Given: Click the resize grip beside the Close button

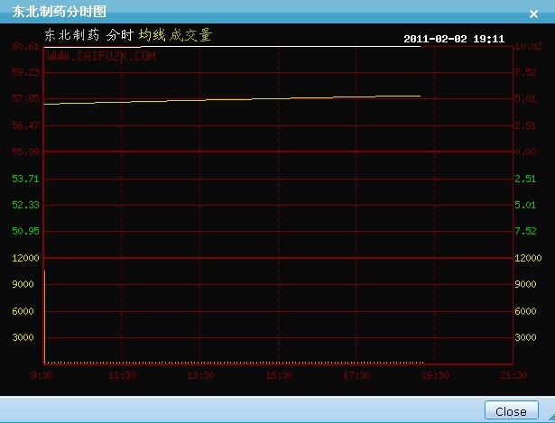Looking at the screenshot, I should [x=550, y=418].
